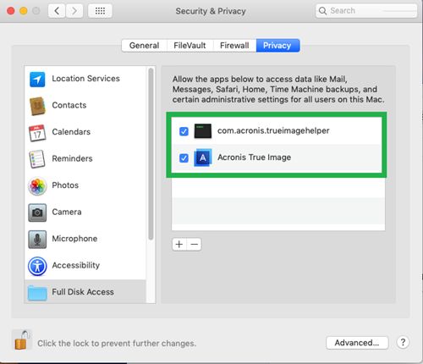This screenshot has height=364, width=423.
Task: Show all preferences grid button
Action: click(x=100, y=11)
